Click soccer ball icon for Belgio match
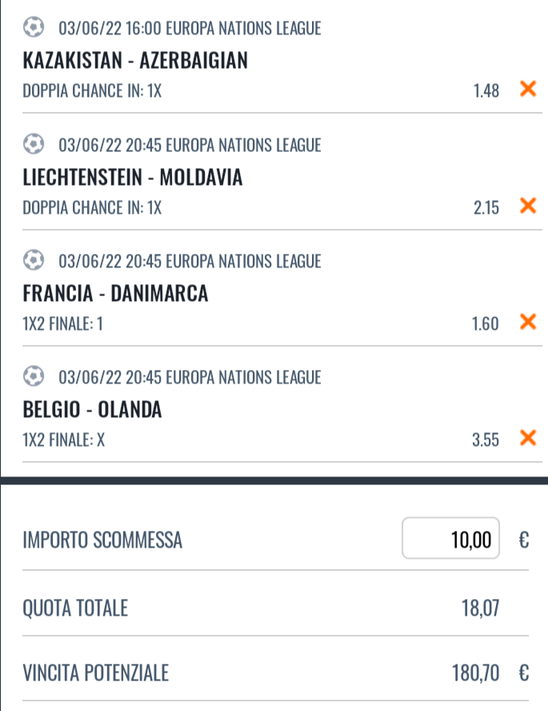548x711 pixels. tap(34, 377)
